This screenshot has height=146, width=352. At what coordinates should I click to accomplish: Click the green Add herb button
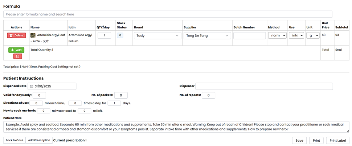click(x=16, y=50)
